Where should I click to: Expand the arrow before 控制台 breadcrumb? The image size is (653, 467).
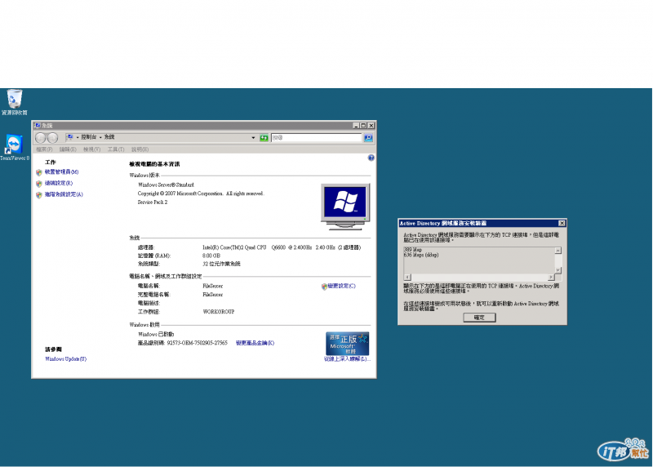pyautogui.click(x=78, y=137)
